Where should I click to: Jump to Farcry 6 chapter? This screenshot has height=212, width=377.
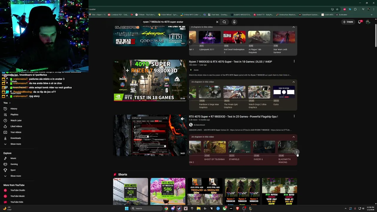click(264, 151)
